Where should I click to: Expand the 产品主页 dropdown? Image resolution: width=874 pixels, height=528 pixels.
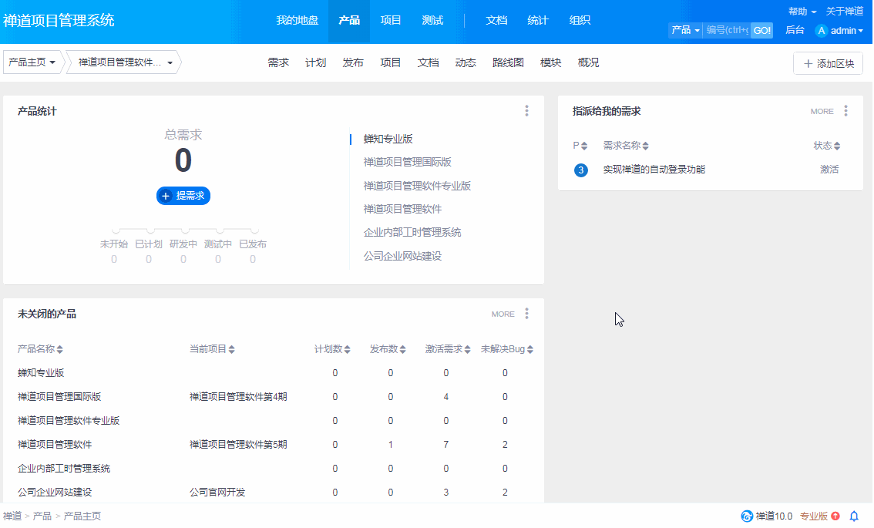click(x=32, y=63)
